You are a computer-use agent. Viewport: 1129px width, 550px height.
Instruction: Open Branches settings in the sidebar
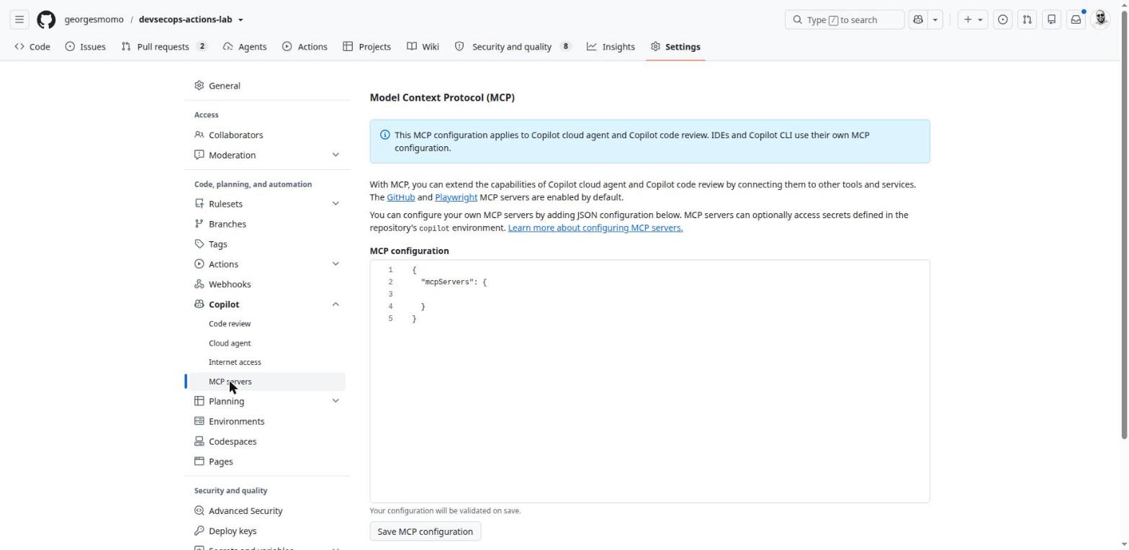pos(228,224)
